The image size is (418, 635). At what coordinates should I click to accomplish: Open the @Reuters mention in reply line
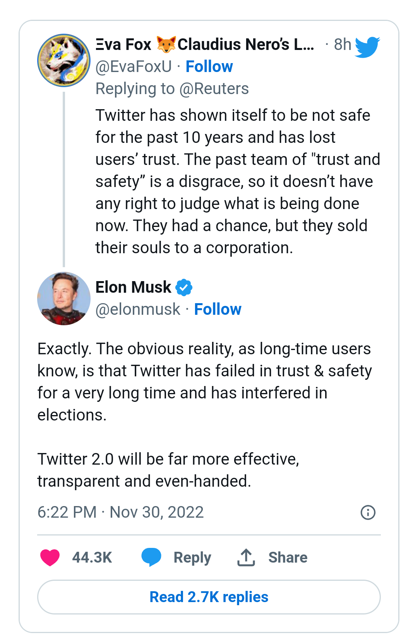[214, 89]
